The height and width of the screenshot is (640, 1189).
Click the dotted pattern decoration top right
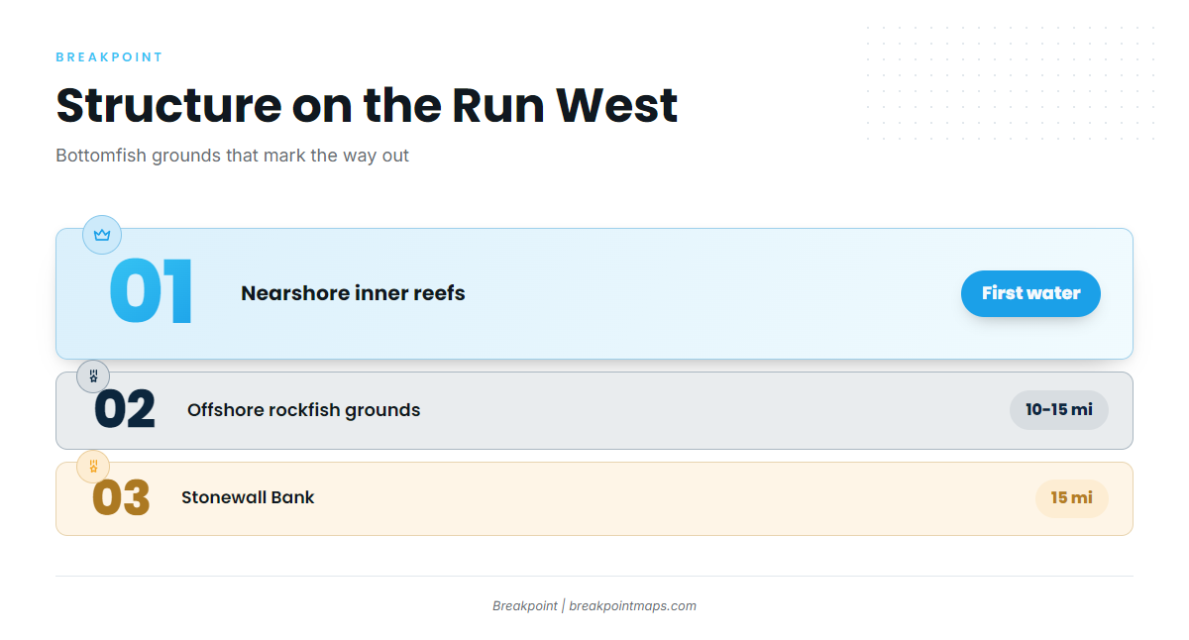[1011, 84]
